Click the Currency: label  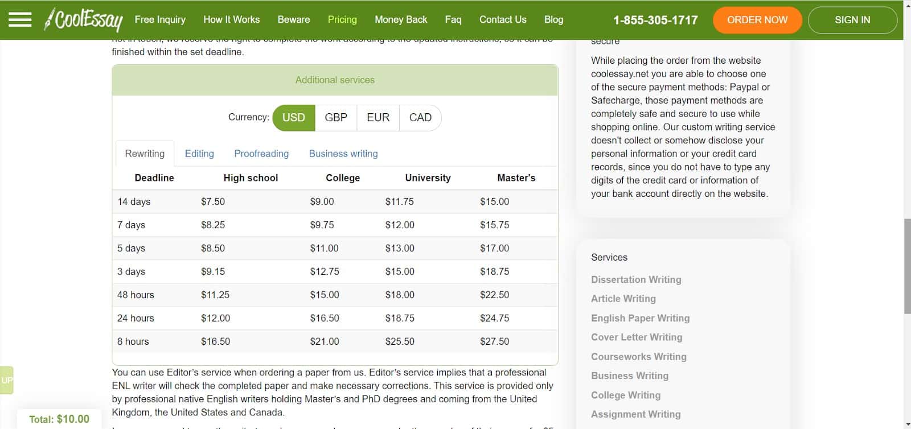(x=249, y=117)
